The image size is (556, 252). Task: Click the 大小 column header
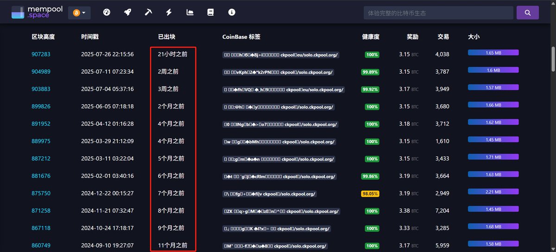tap(474, 37)
